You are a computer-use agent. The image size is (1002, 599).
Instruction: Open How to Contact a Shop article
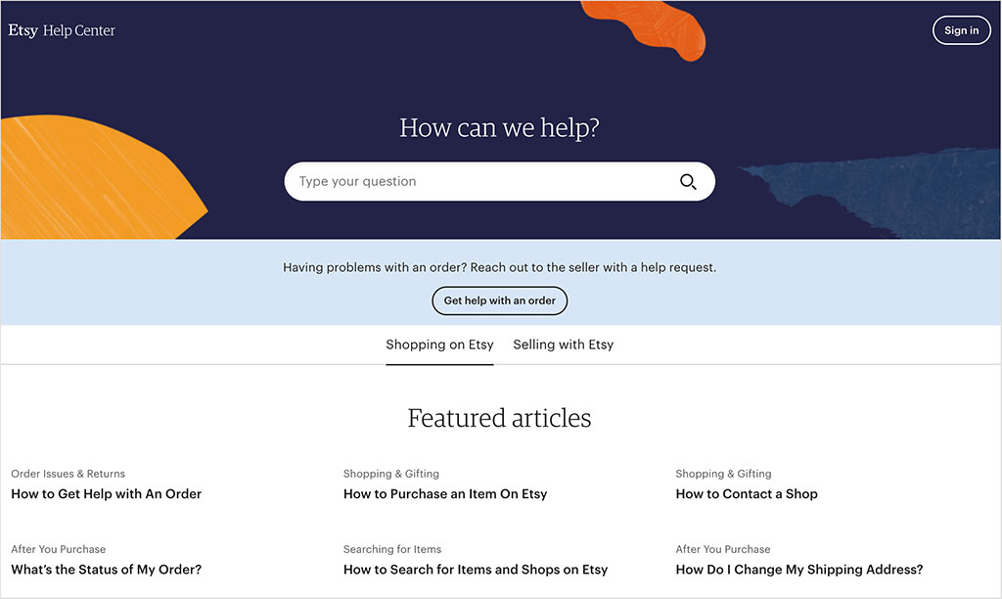coord(747,494)
